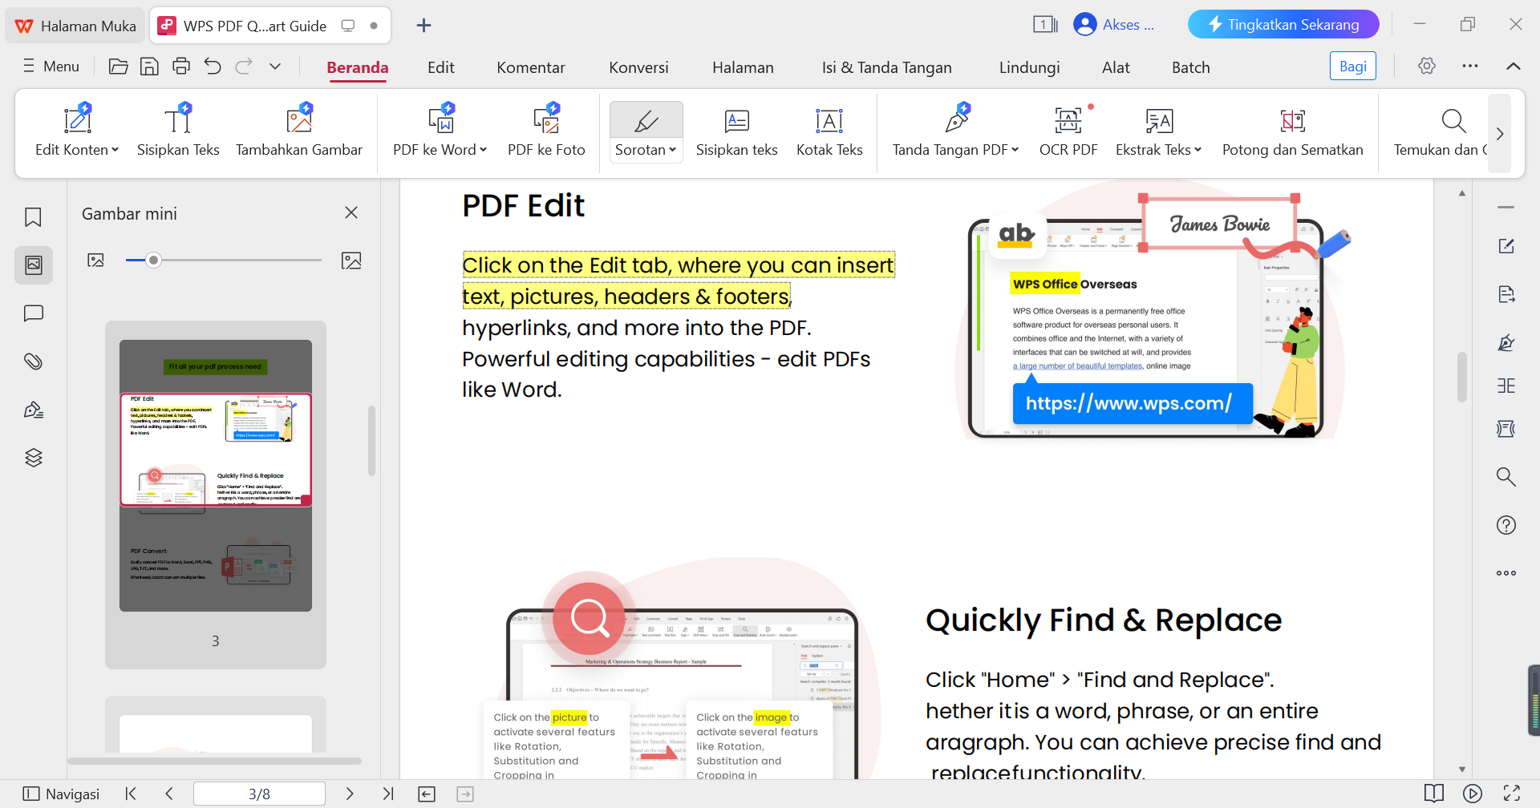Switch to the Konversi ribbon tab
Viewport: 1540px width, 808px height.
click(638, 67)
